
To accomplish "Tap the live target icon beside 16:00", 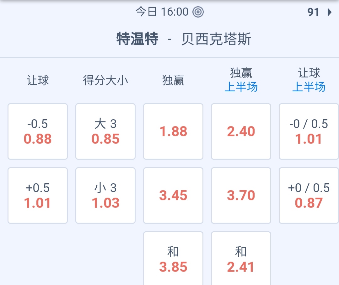I will [x=198, y=12].
